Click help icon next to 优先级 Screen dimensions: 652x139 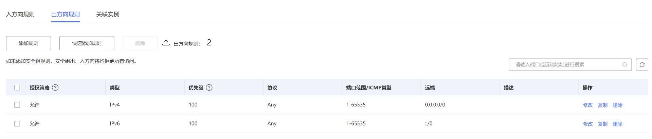coord(209,88)
